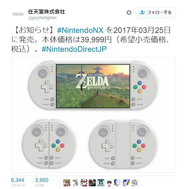The height and width of the screenshot is (189, 186).
Task: Click the Zelda Breath of the Wild screen
Action: tap(93, 86)
